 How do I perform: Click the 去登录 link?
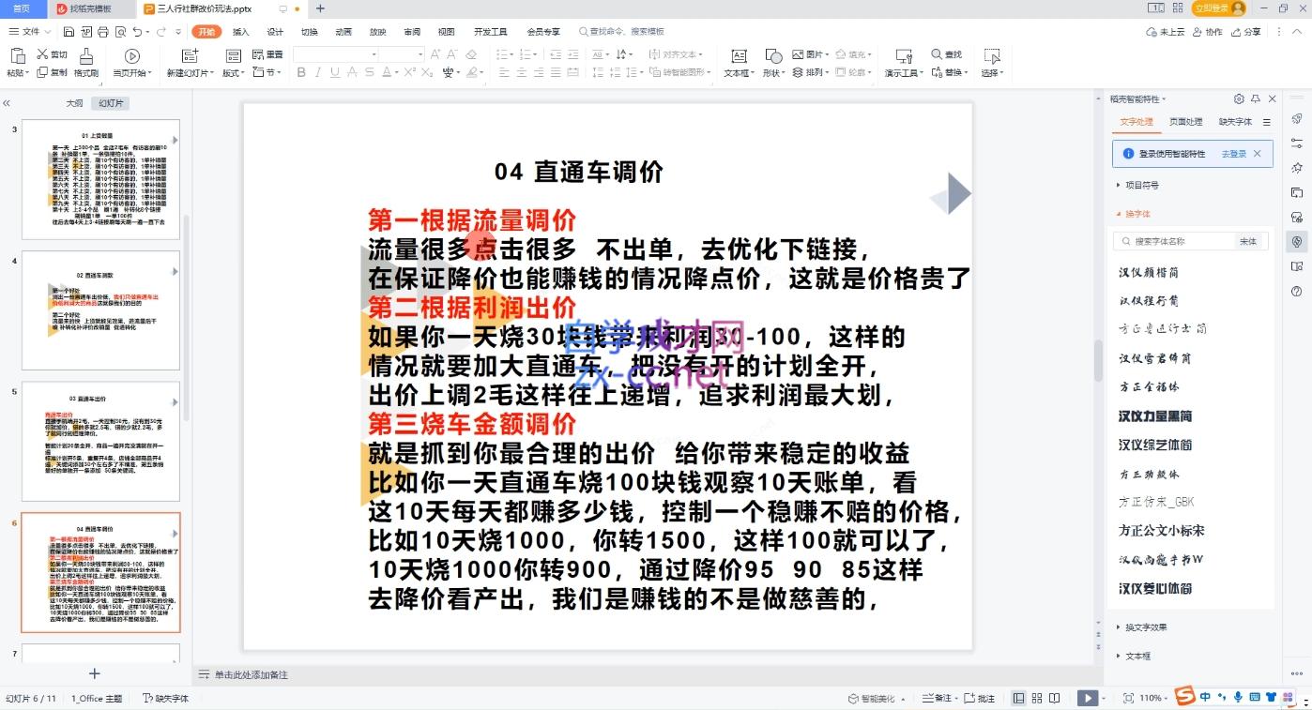point(1233,154)
